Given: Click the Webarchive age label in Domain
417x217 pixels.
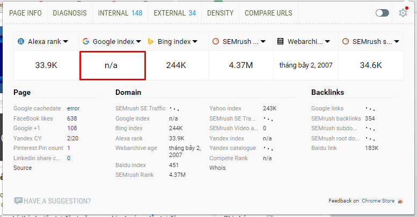Looking at the screenshot, I should tap(136, 148).
